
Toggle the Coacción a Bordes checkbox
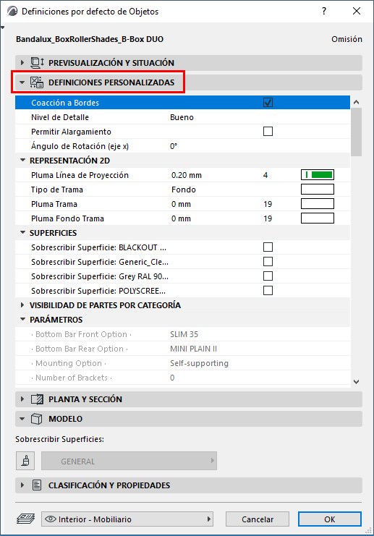(268, 103)
